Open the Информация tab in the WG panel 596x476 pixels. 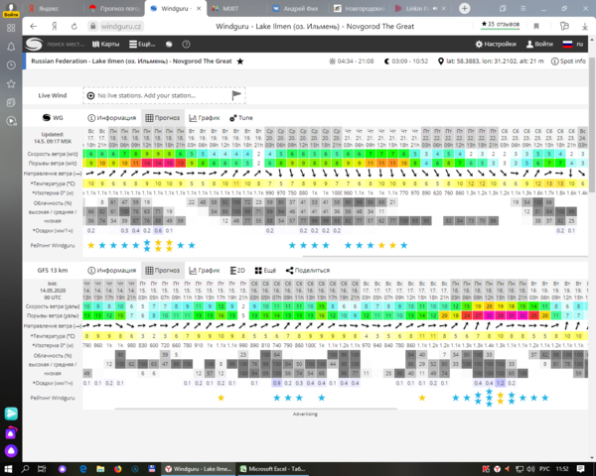pyautogui.click(x=111, y=117)
